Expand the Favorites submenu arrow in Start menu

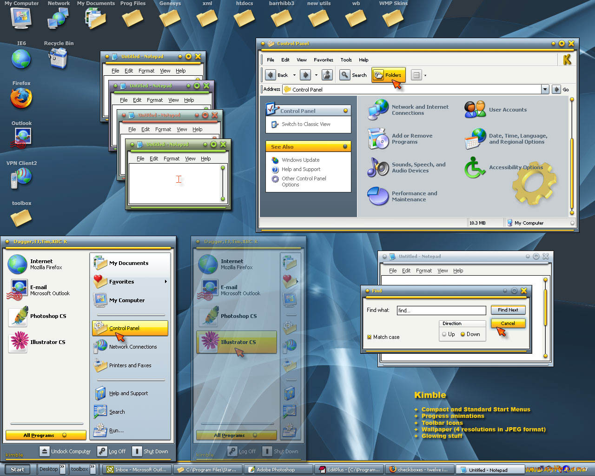point(165,282)
